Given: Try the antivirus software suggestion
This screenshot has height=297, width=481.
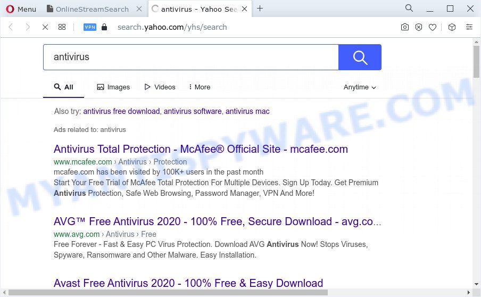Looking at the screenshot, I should pyautogui.click(x=193, y=111).
